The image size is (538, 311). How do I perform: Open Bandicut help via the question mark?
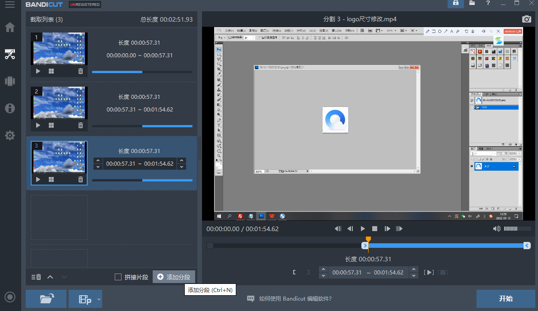coord(489,4)
